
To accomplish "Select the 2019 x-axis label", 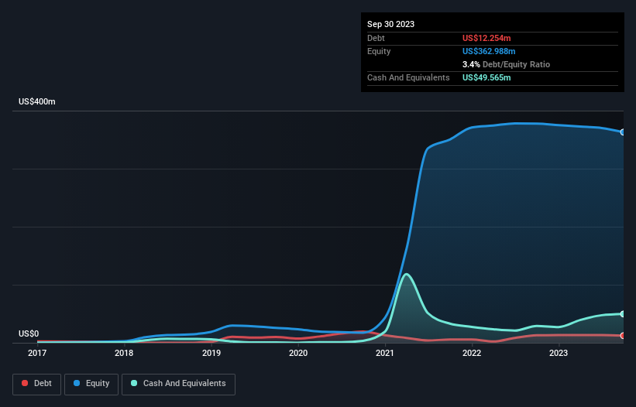I will (x=211, y=353).
